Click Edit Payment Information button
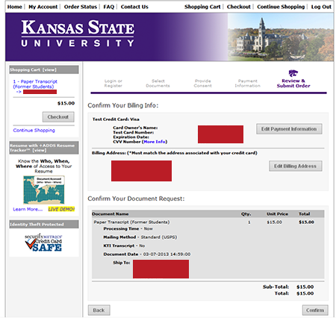The height and width of the screenshot is (318, 336). click(x=289, y=129)
